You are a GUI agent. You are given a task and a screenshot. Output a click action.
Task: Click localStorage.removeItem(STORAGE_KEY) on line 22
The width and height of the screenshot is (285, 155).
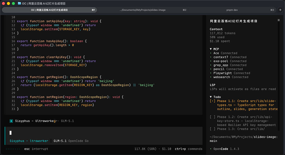click(x=54, y=65)
